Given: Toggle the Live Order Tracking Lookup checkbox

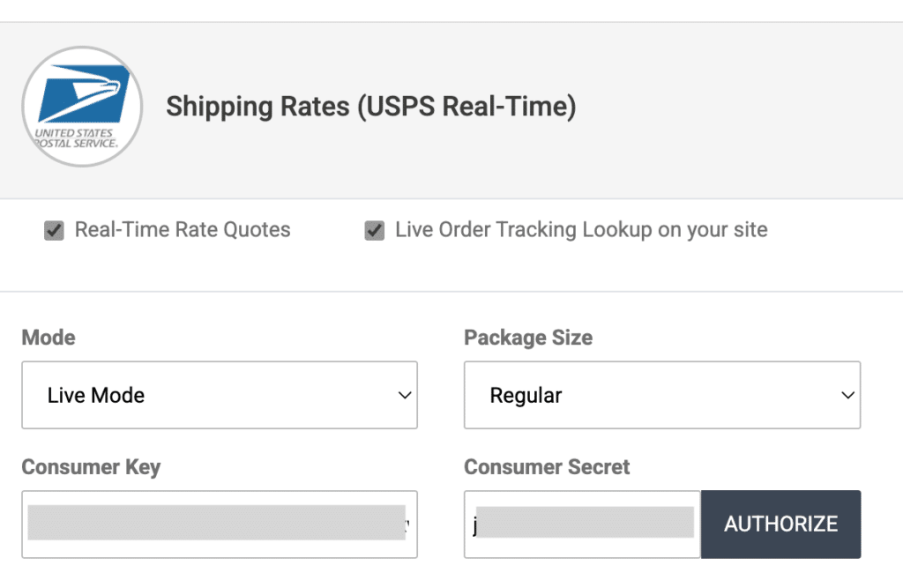Looking at the screenshot, I should pyautogui.click(x=375, y=231).
